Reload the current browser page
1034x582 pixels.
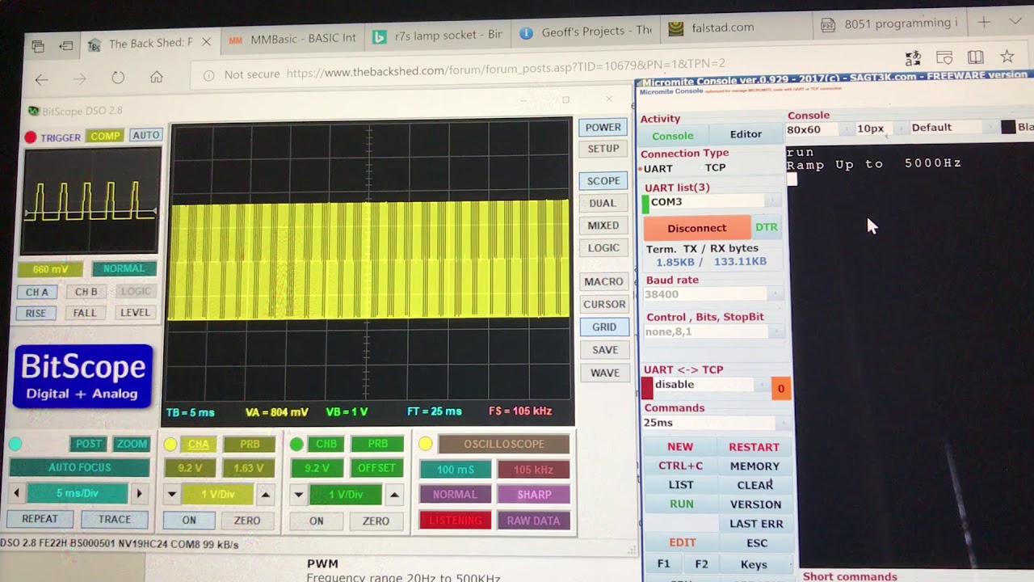pos(118,78)
